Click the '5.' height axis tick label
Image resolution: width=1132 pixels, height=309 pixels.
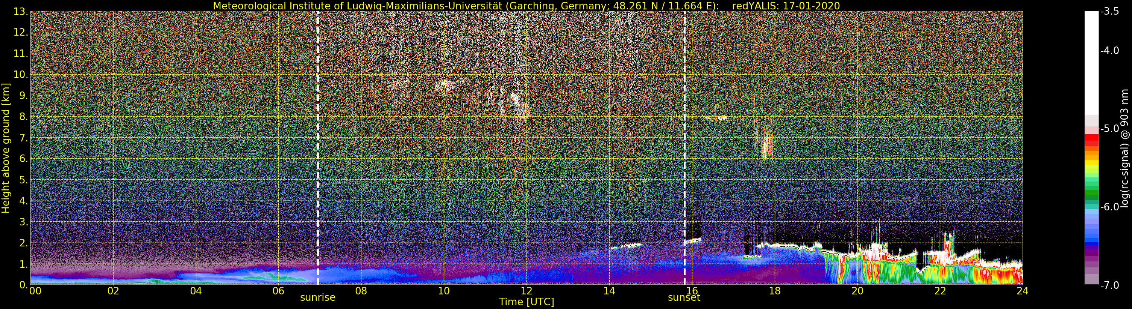(24, 180)
